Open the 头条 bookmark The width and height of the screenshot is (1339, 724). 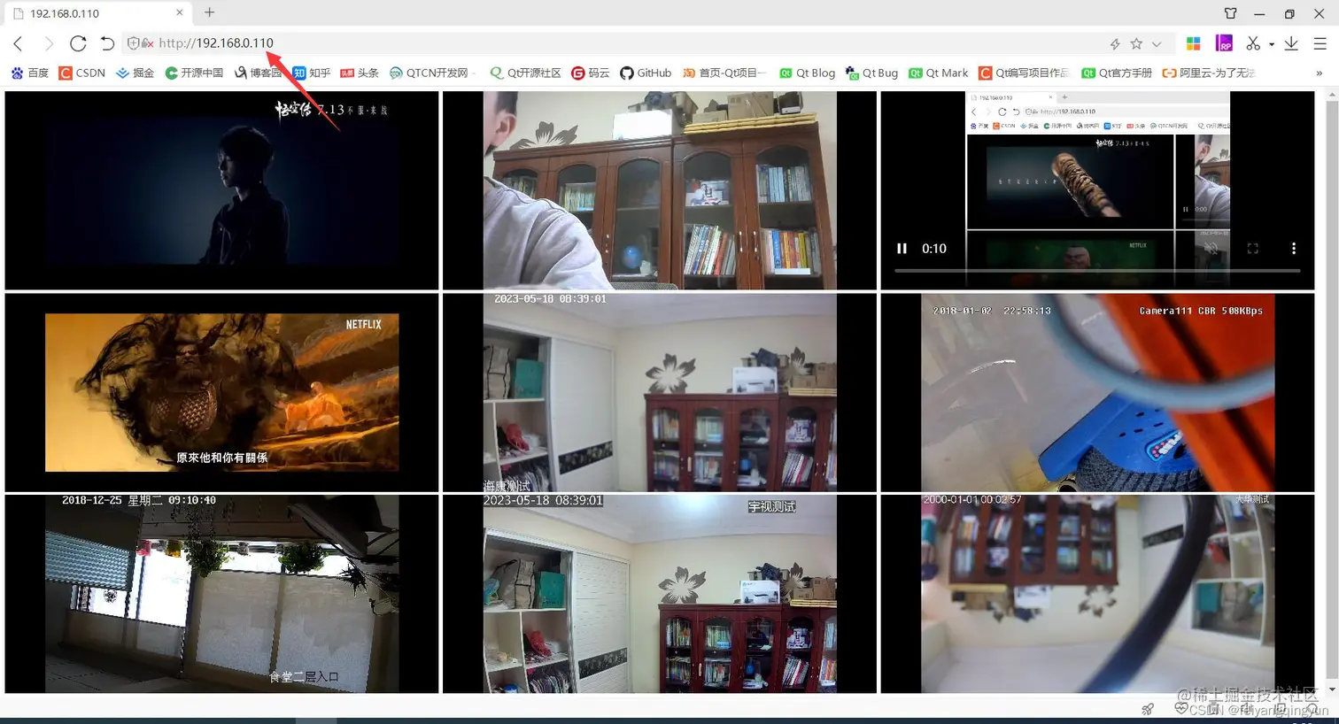tap(360, 73)
